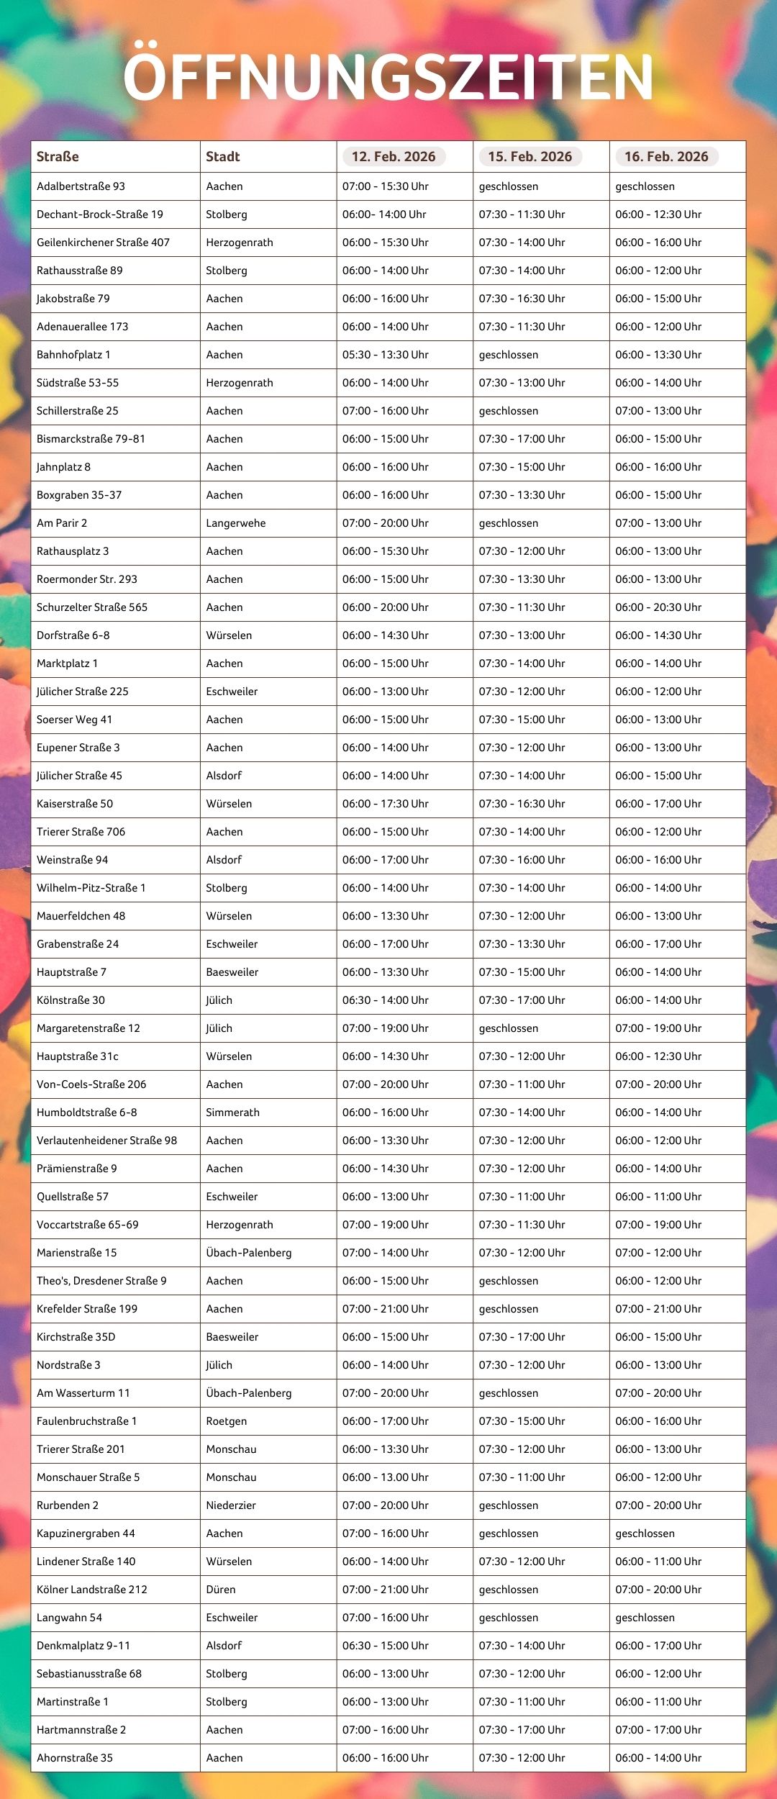This screenshot has width=777, height=1799.
Task: Select the 12. Feb. 2026 column header
Action: tap(394, 156)
